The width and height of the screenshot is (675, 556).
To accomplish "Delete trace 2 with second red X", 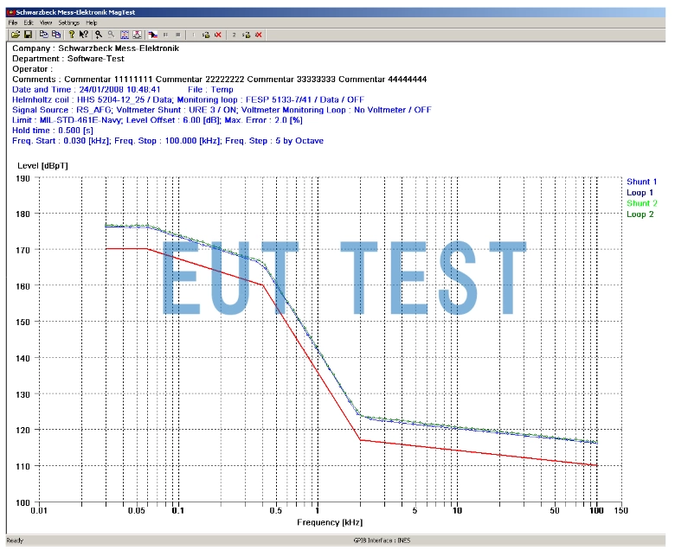I will pyautogui.click(x=259, y=35).
